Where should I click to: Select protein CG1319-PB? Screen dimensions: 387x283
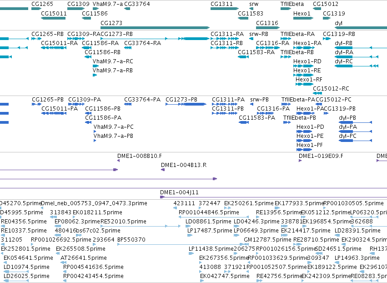[x=340, y=109]
